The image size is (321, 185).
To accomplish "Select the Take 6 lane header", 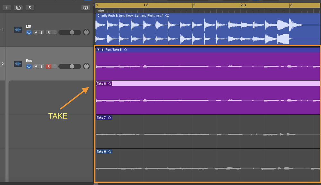I will pyautogui.click(x=101, y=152).
